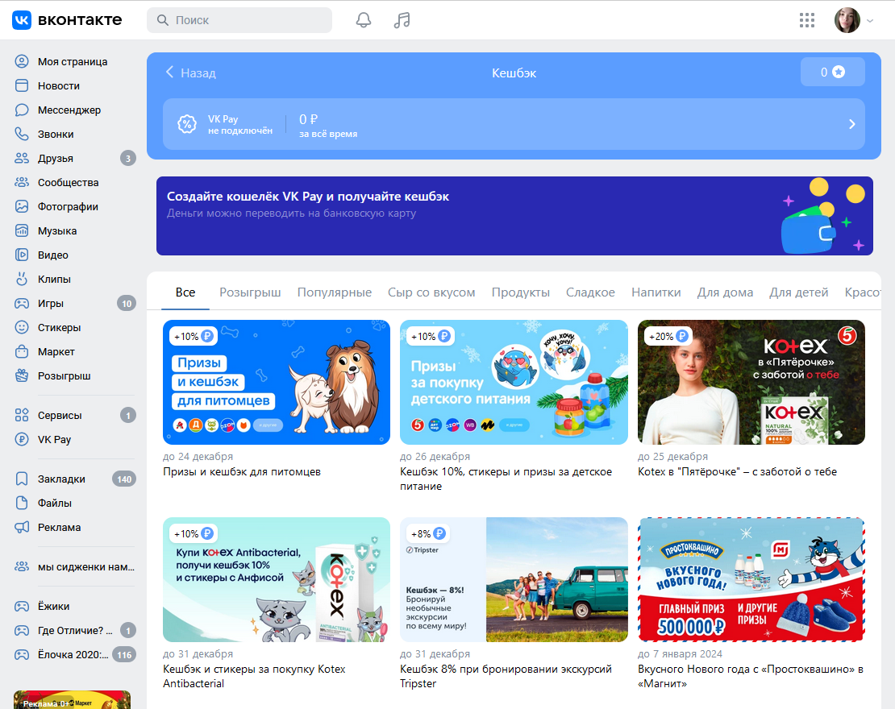Screen dimensions: 895x709
Task: Click the Сообщества group icon
Action: pyautogui.click(x=22, y=183)
